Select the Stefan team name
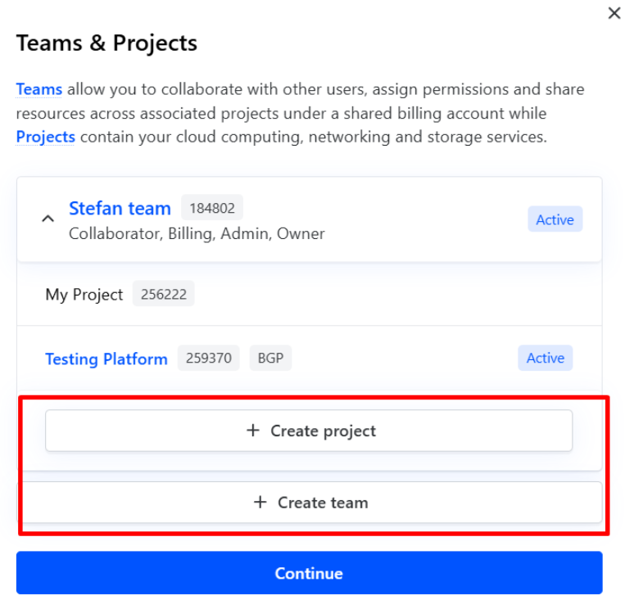The image size is (625, 609). tap(120, 208)
